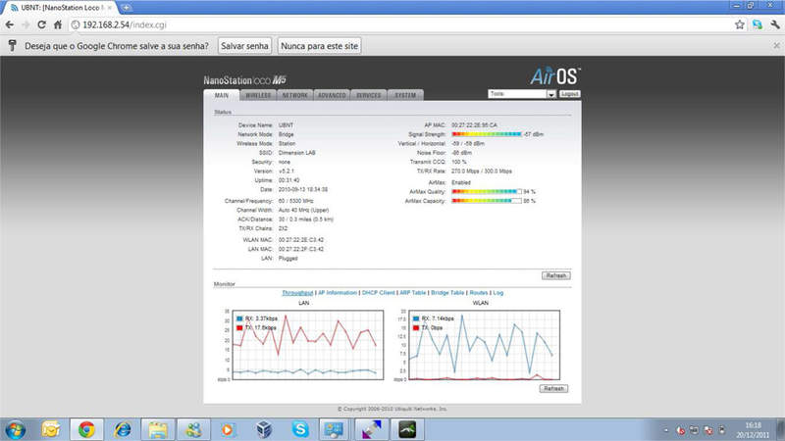Open VirtualBox cube taskbar icon
The image size is (785, 441).
(x=264, y=429)
